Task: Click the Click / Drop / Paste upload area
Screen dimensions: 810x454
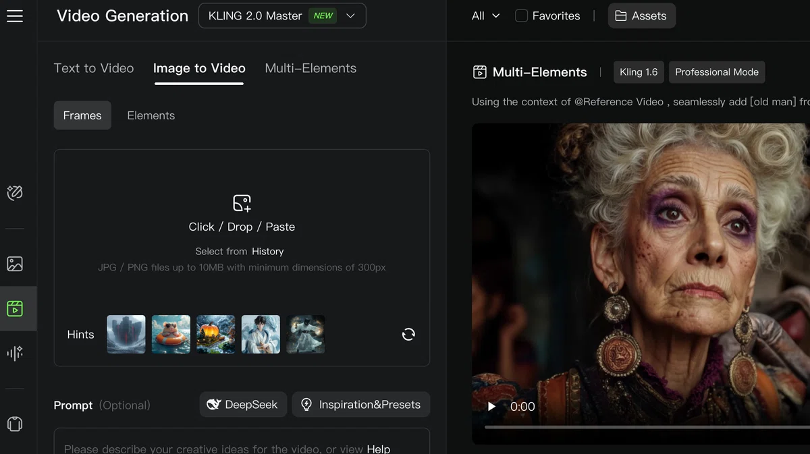Action: click(x=242, y=227)
